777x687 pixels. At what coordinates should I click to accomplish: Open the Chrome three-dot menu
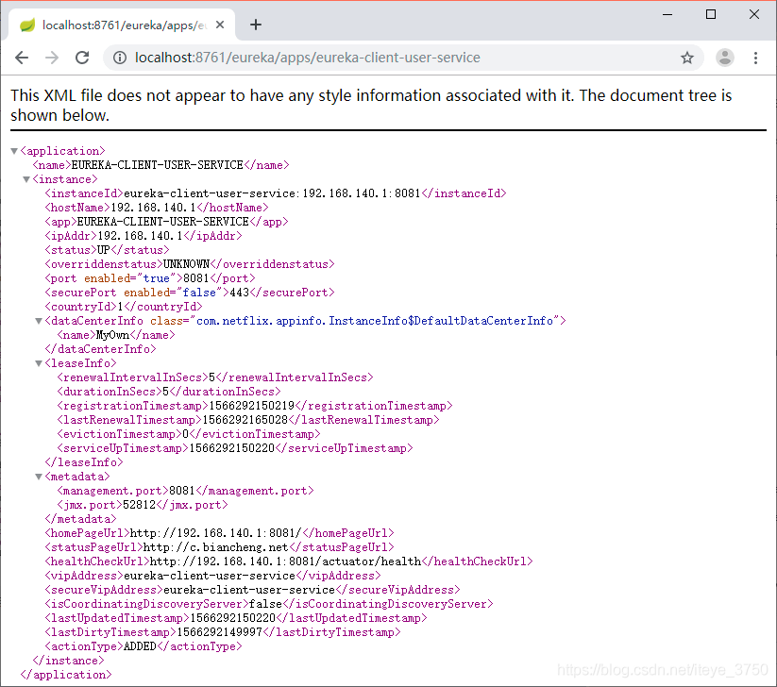coord(755,58)
